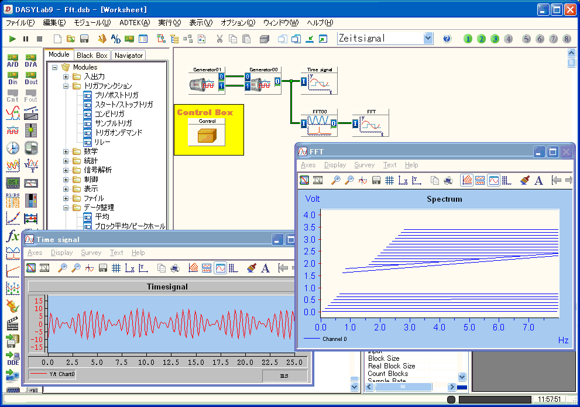
Task: Select the DDE module icon in the palette
Action: 12,358
